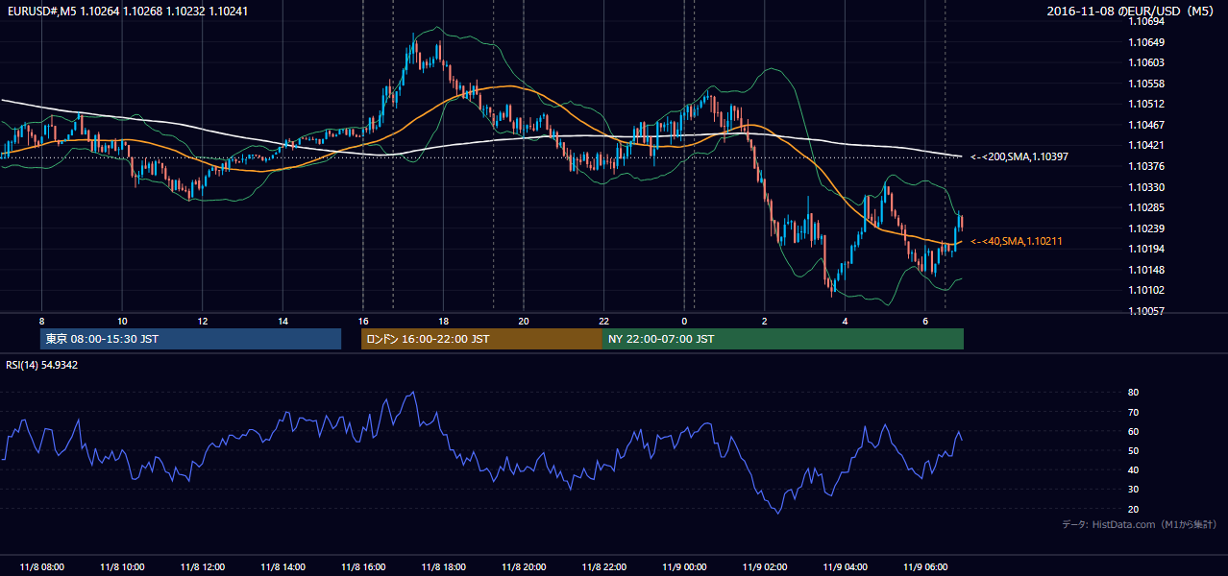
Task: Click price level 1.10376 on axis
Action: 1146,166
